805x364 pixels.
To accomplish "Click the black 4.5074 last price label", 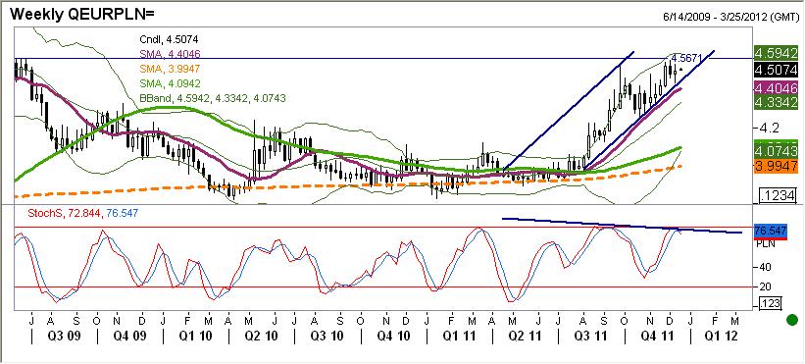I will 776,70.
